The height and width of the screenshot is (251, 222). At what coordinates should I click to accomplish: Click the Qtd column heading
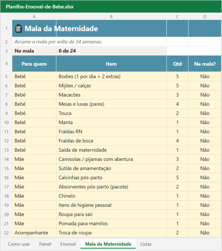[178, 64]
